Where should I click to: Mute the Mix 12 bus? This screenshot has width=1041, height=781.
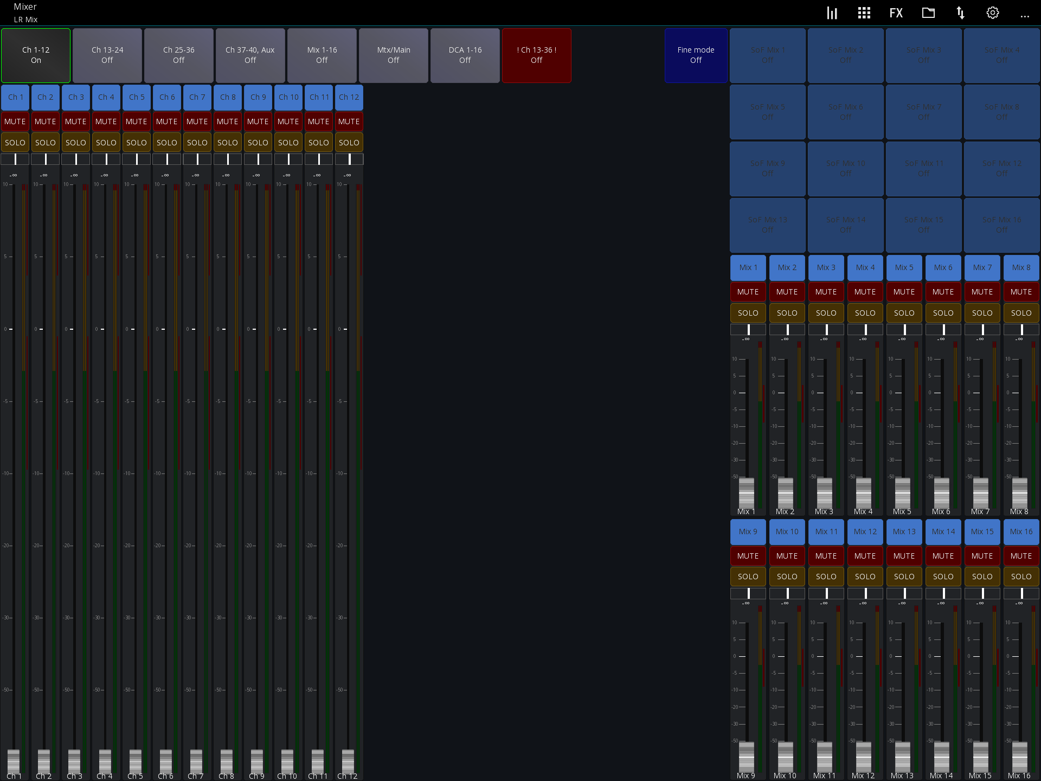865,555
